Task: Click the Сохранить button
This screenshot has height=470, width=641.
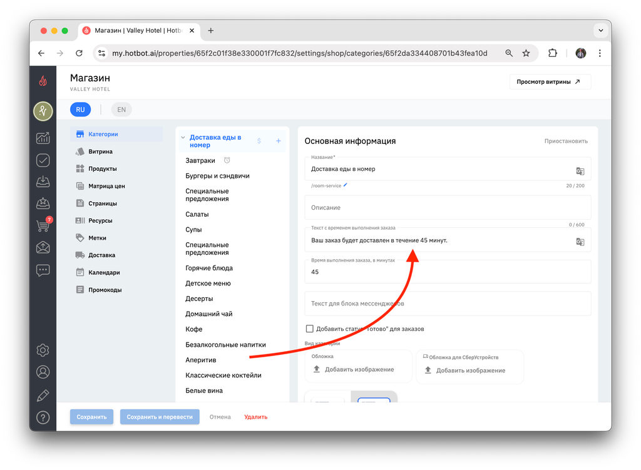Action: (91, 417)
